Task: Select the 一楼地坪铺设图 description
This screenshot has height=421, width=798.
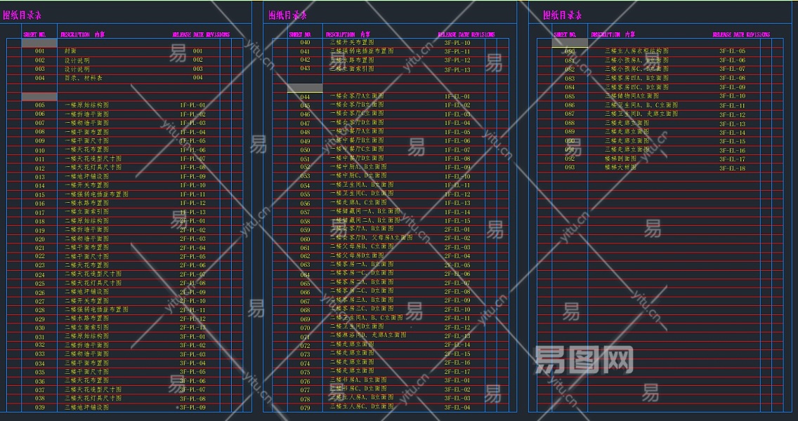Action: click(x=86, y=176)
